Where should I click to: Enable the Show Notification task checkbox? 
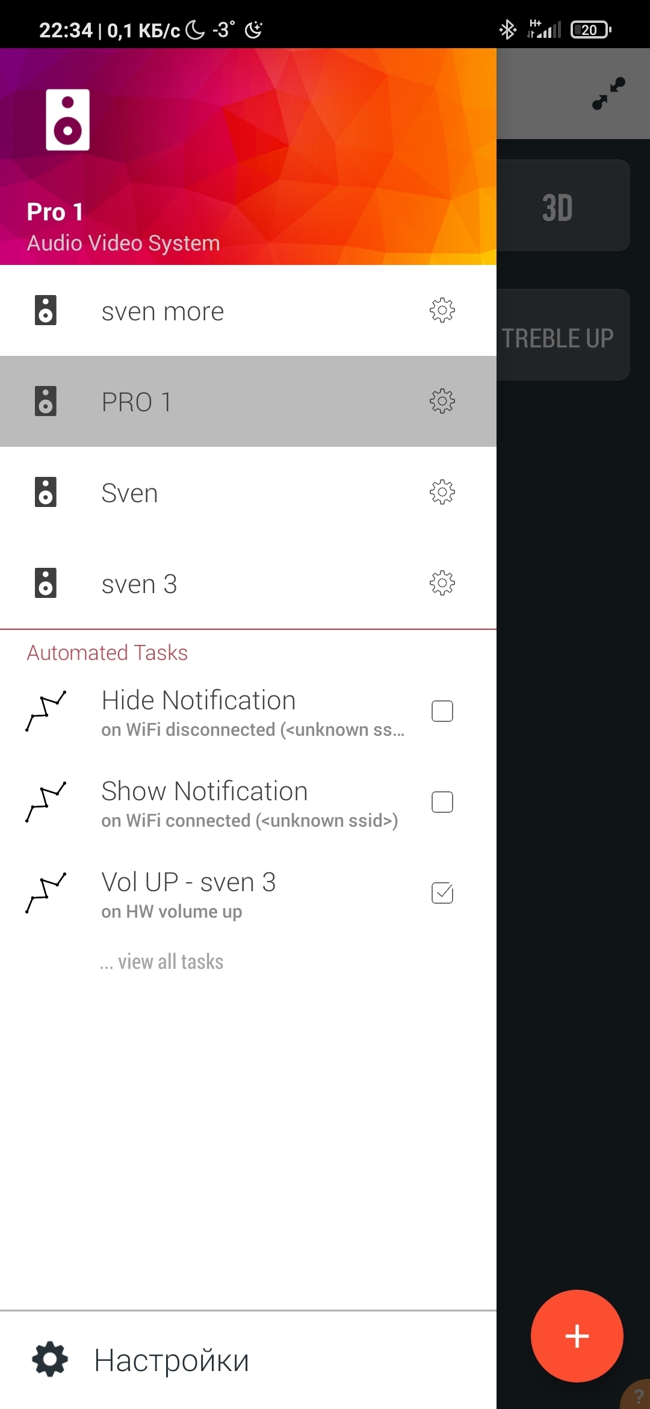[442, 802]
